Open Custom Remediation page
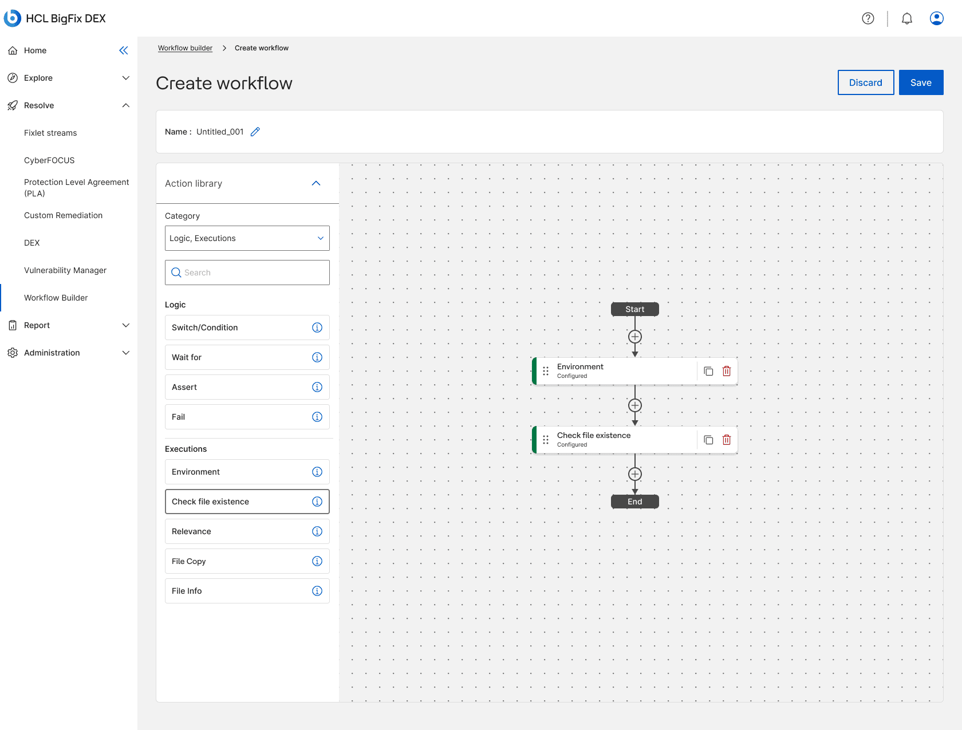This screenshot has width=962, height=730. [x=63, y=215]
